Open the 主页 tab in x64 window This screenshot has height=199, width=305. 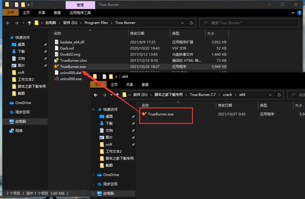coord(114,85)
